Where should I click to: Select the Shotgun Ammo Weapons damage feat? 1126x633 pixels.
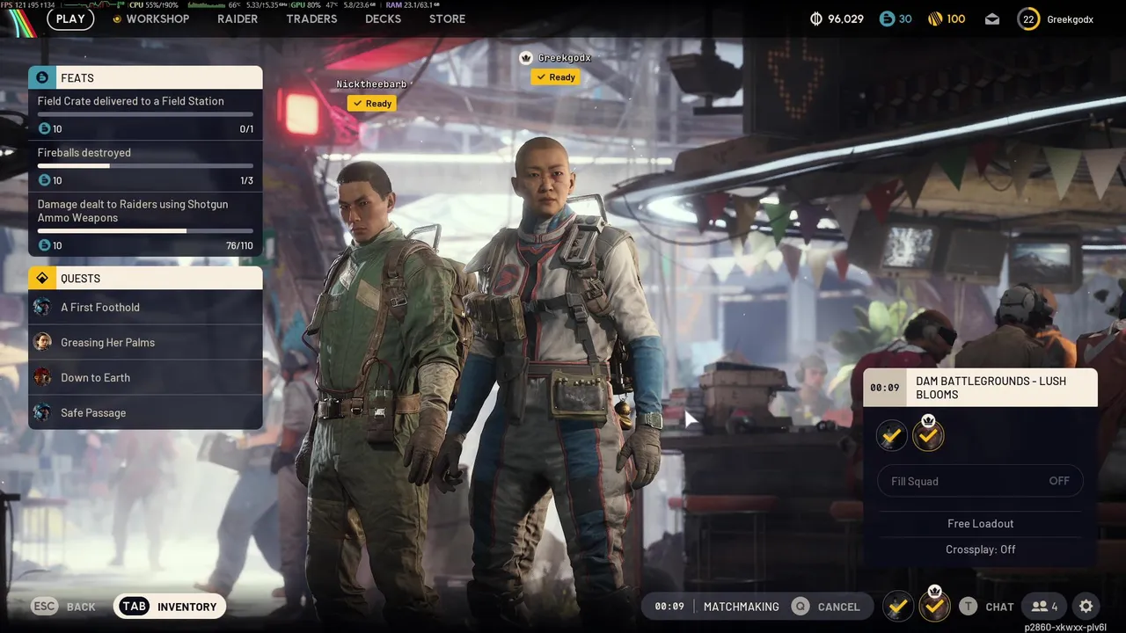[x=145, y=224]
